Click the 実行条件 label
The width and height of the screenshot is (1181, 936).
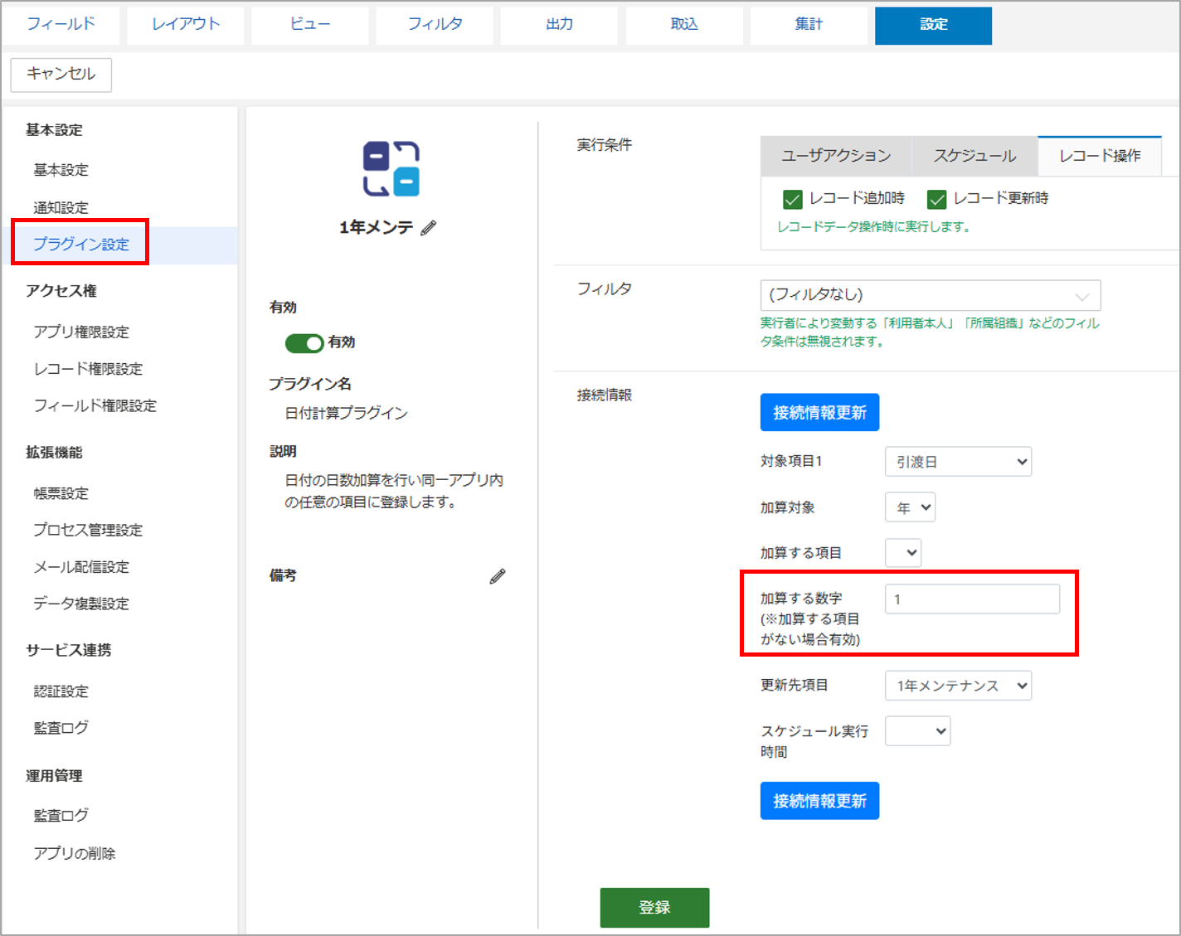[x=605, y=145]
